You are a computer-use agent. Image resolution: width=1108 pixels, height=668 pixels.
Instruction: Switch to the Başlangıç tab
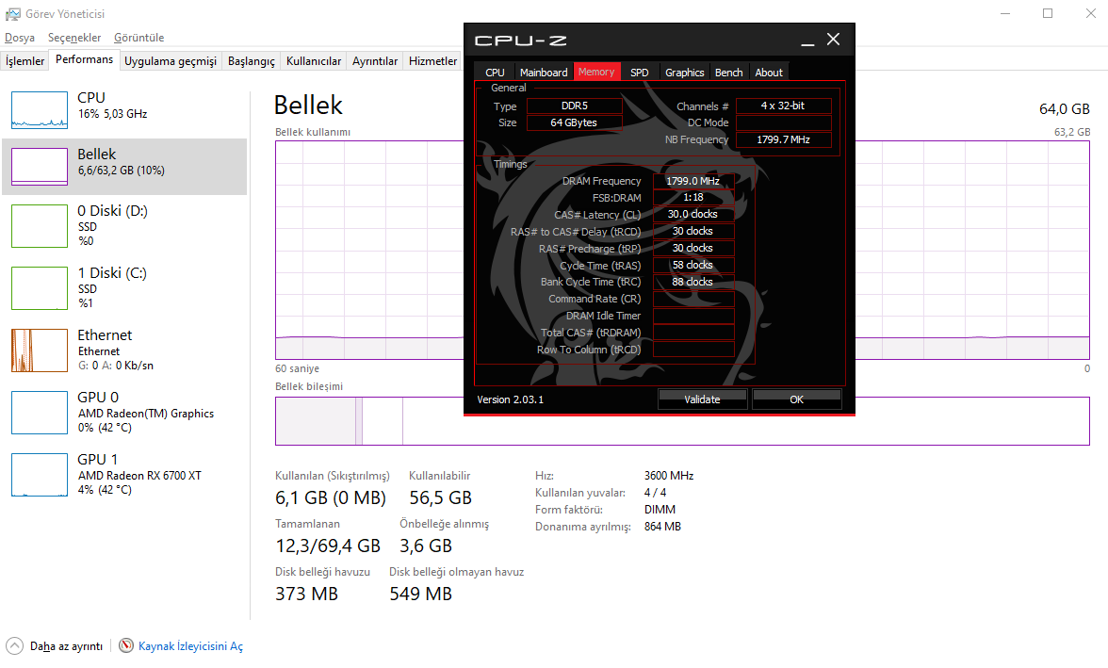point(251,61)
